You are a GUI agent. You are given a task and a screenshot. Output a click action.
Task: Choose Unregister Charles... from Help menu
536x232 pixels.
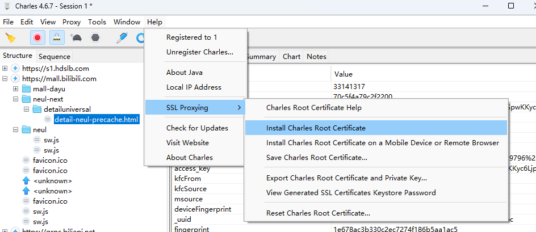pyautogui.click(x=195, y=52)
